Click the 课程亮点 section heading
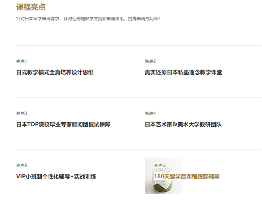 click(x=31, y=7)
